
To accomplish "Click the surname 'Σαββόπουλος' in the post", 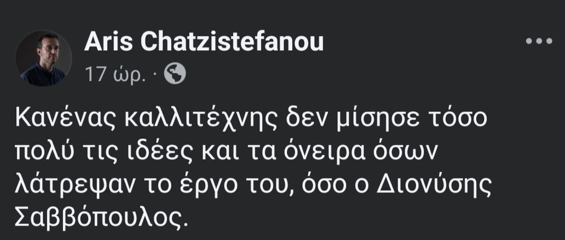I will coord(98,219).
